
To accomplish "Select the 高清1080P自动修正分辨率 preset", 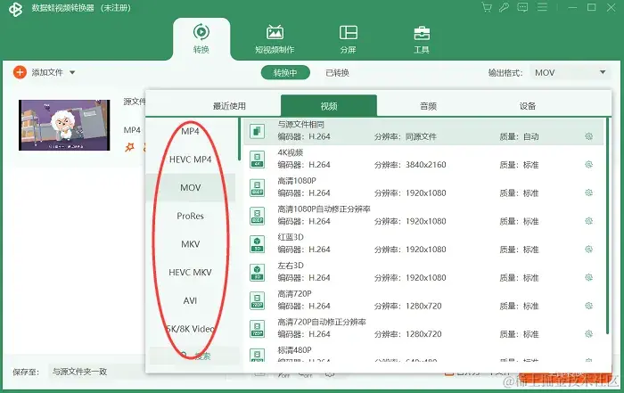I will [x=423, y=216].
